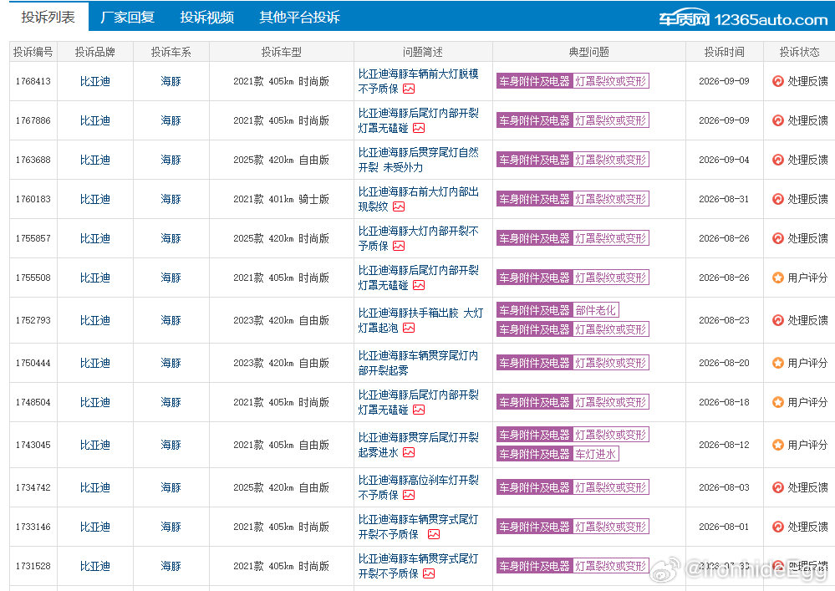Open complaint titled 比亚迪海豚高位刹车灯开裂不予质保

[418, 487]
